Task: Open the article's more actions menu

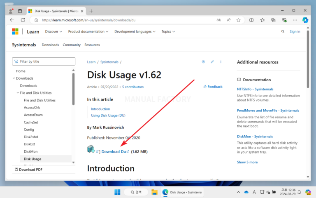Action: click(221, 62)
